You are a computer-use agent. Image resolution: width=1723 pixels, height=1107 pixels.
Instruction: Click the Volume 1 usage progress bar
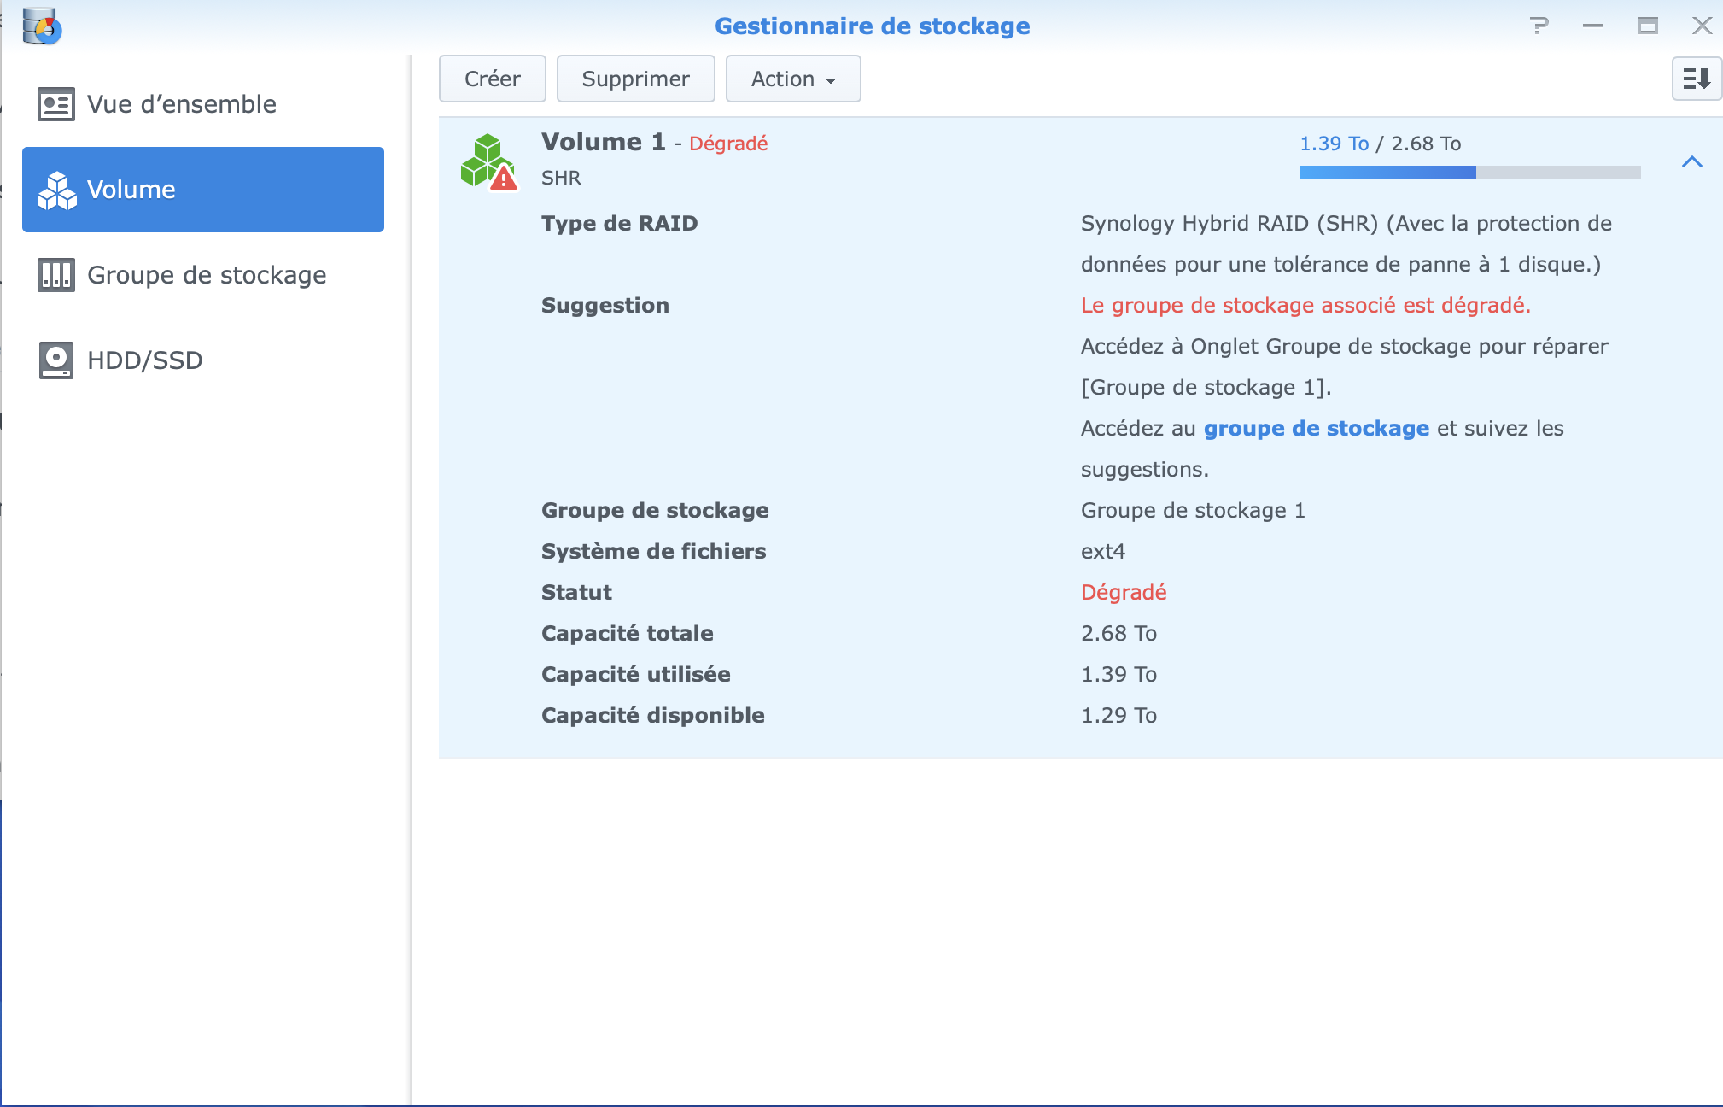[1469, 173]
